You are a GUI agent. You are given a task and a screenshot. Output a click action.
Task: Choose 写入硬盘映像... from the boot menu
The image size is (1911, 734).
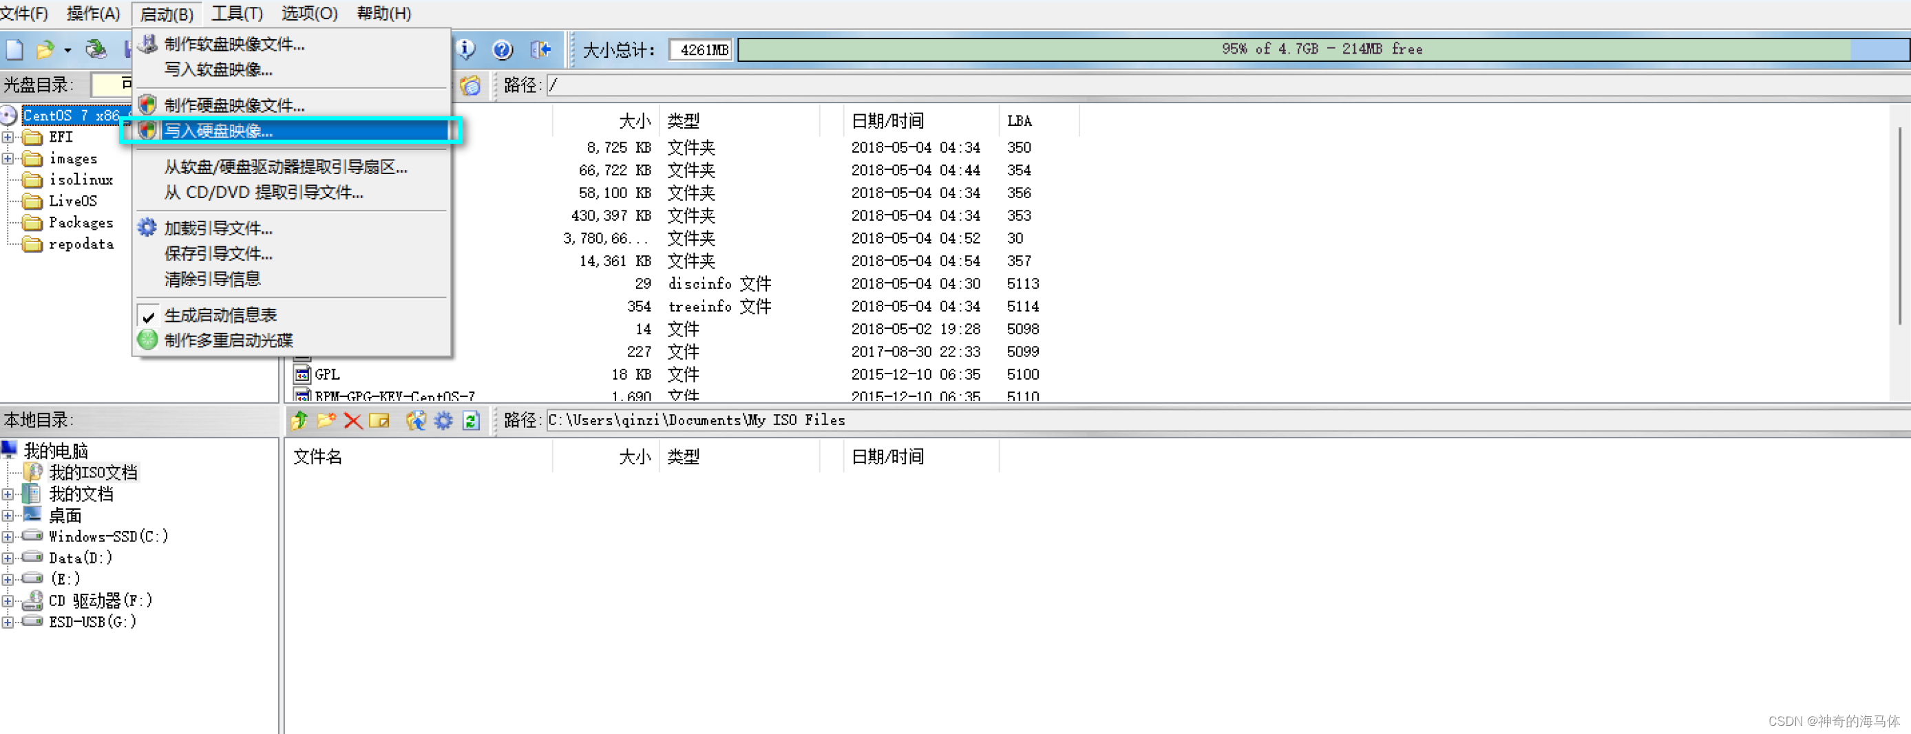click(292, 131)
